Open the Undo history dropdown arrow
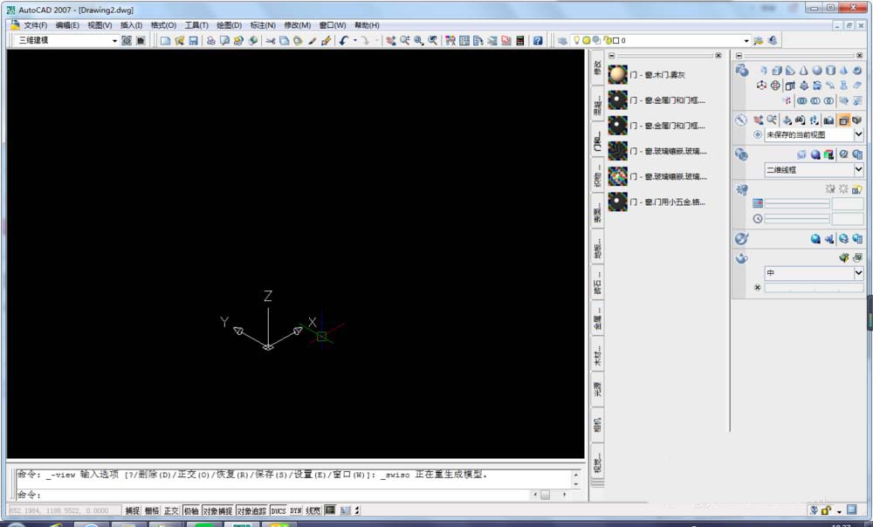 [354, 41]
